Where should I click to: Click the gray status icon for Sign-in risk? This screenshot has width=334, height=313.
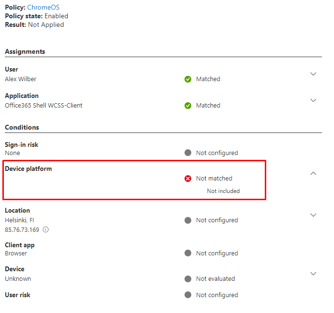click(x=188, y=153)
